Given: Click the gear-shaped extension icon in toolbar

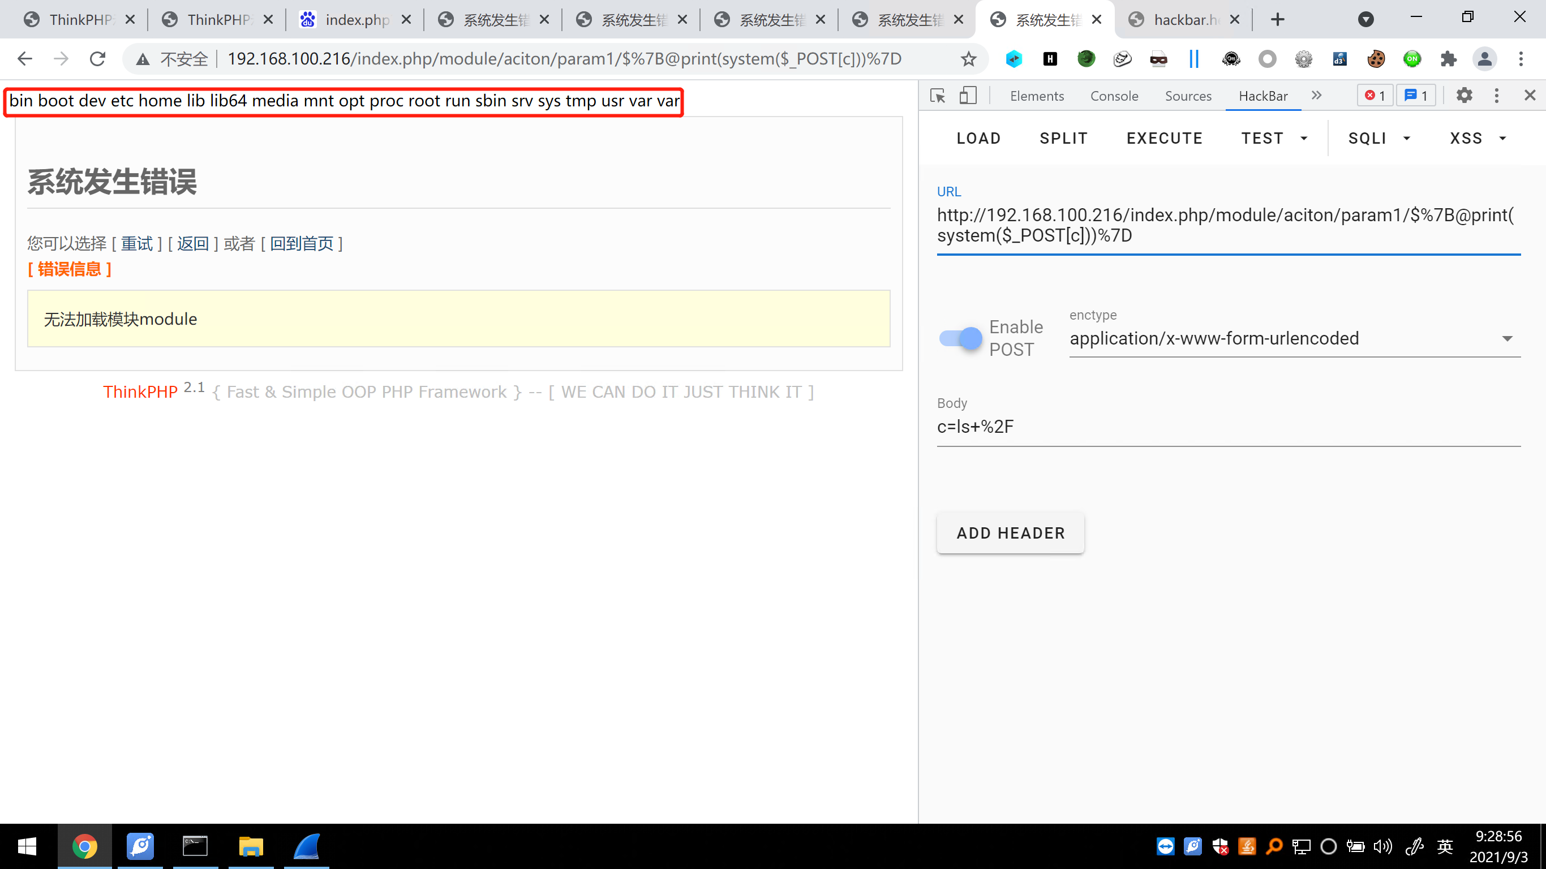Looking at the screenshot, I should coord(1304,59).
